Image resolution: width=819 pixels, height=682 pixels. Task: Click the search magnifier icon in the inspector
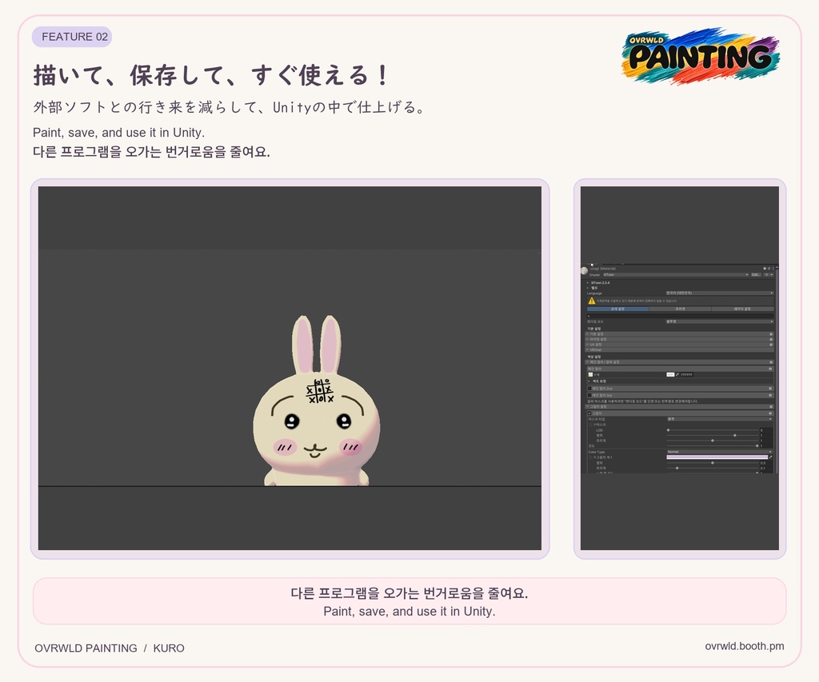pos(589,316)
